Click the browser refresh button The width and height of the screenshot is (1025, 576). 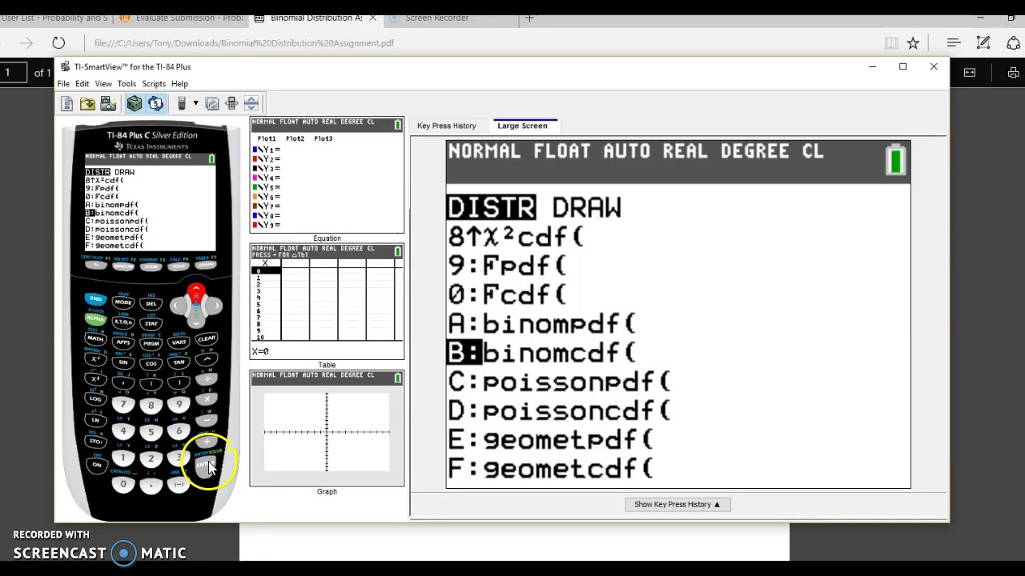pyautogui.click(x=58, y=43)
